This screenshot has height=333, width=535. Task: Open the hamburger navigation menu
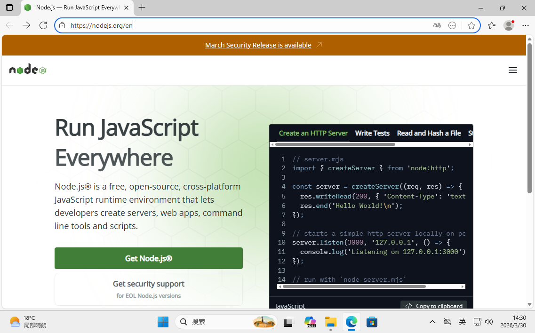click(x=513, y=70)
